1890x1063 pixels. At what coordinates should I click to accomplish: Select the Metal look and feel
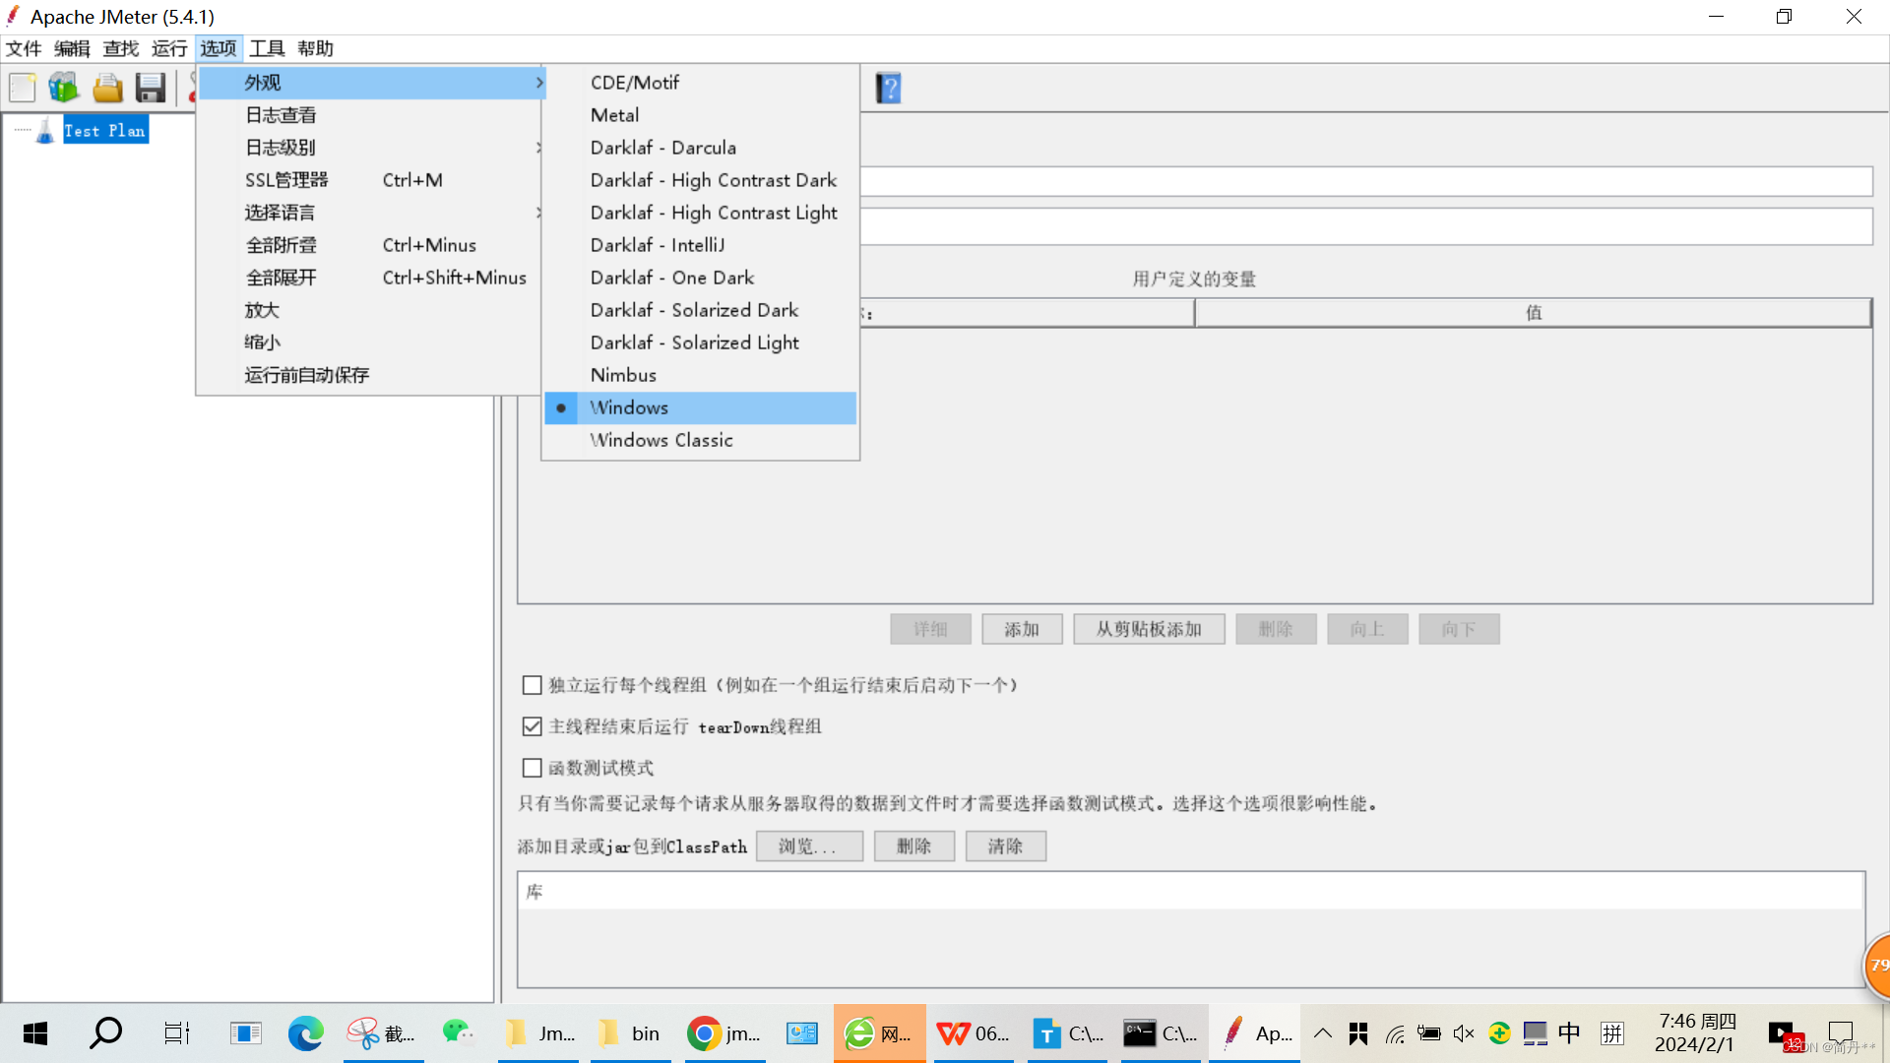tap(700, 115)
